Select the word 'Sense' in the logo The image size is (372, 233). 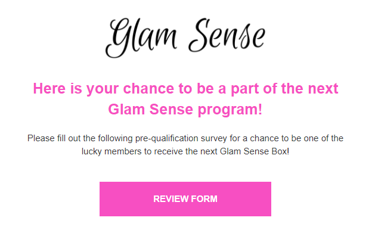click(227, 35)
